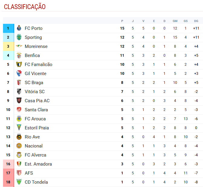Open the Est. Amadora team link
The width and height of the screenshot is (203, 187).
[x=38, y=164]
